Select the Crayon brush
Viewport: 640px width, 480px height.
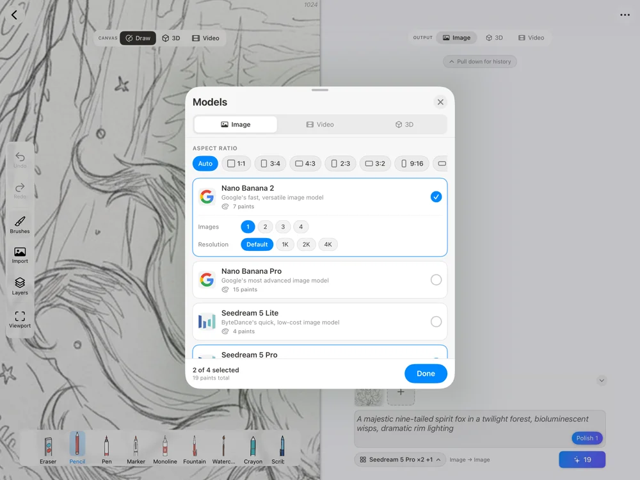click(253, 449)
